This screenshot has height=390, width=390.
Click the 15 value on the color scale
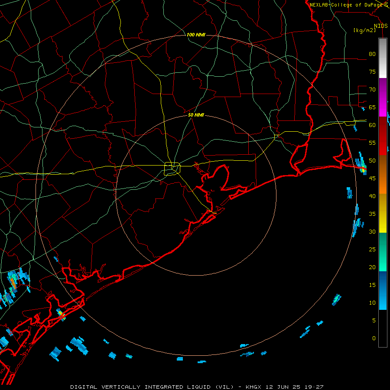pyautogui.click(x=372, y=285)
